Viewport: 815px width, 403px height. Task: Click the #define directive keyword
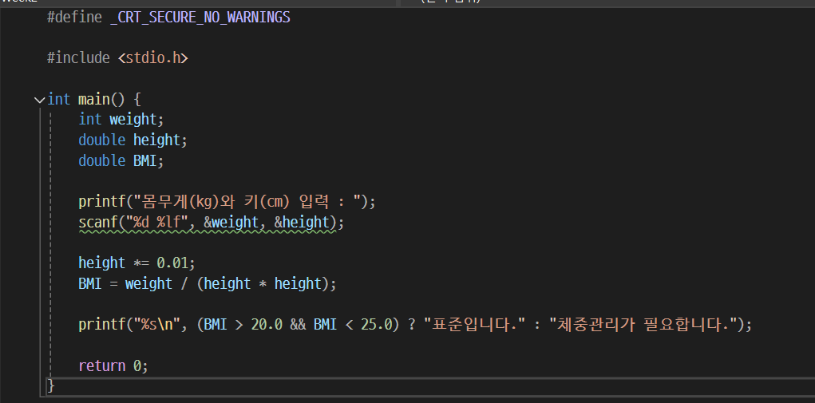point(75,18)
